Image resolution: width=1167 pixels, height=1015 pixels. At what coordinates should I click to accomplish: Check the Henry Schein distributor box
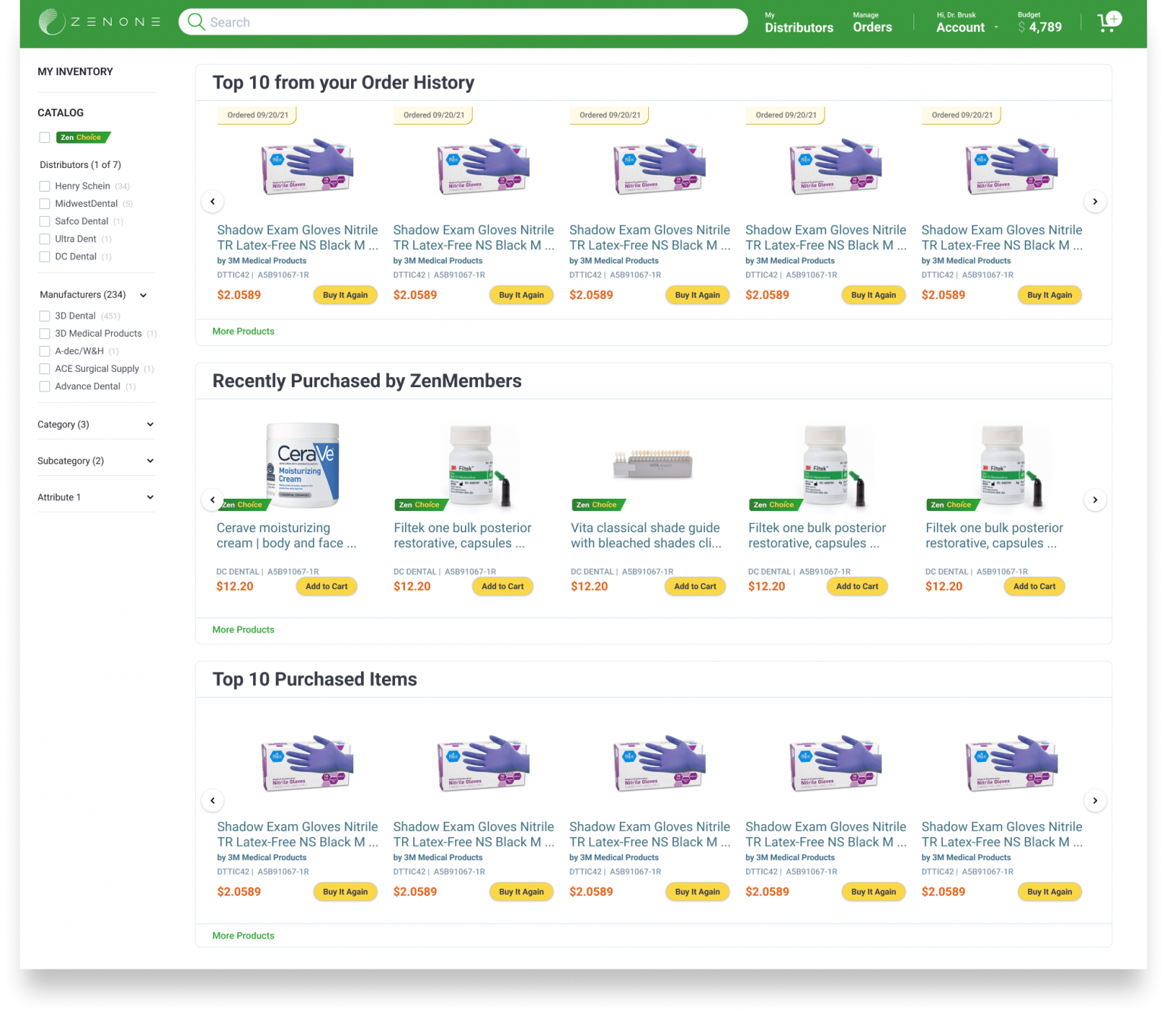pos(45,186)
